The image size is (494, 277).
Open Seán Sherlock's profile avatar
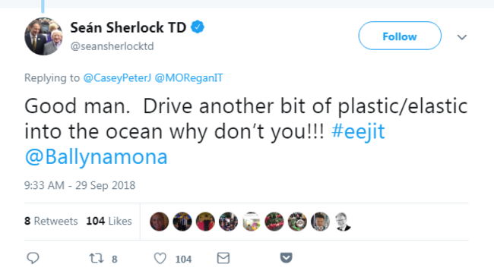pos(43,36)
